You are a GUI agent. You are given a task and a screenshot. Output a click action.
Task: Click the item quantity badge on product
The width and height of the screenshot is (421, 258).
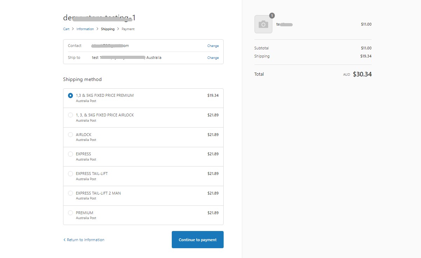click(x=272, y=16)
